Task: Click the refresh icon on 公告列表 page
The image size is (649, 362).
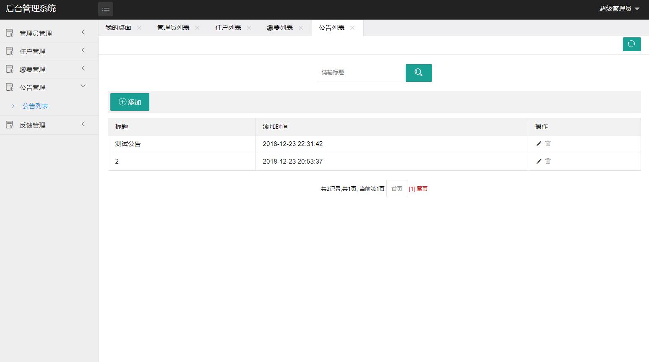Action: tap(631, 44)
